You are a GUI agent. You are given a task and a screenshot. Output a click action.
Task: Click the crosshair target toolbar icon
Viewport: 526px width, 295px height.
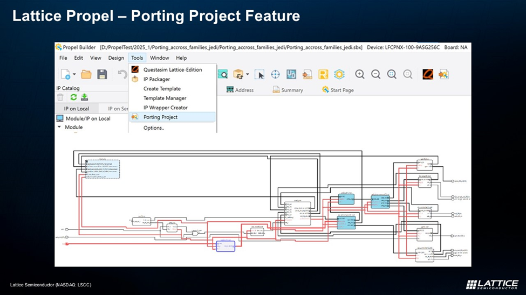tap(276, 74)
